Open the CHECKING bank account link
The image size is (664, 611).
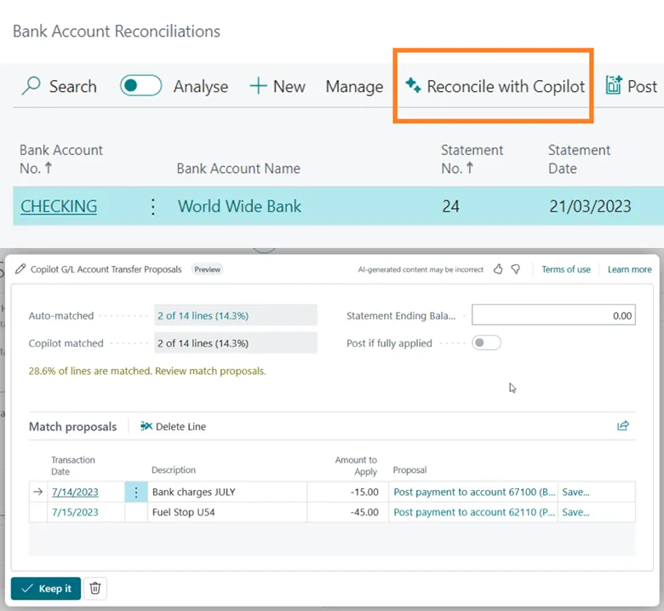59,206
